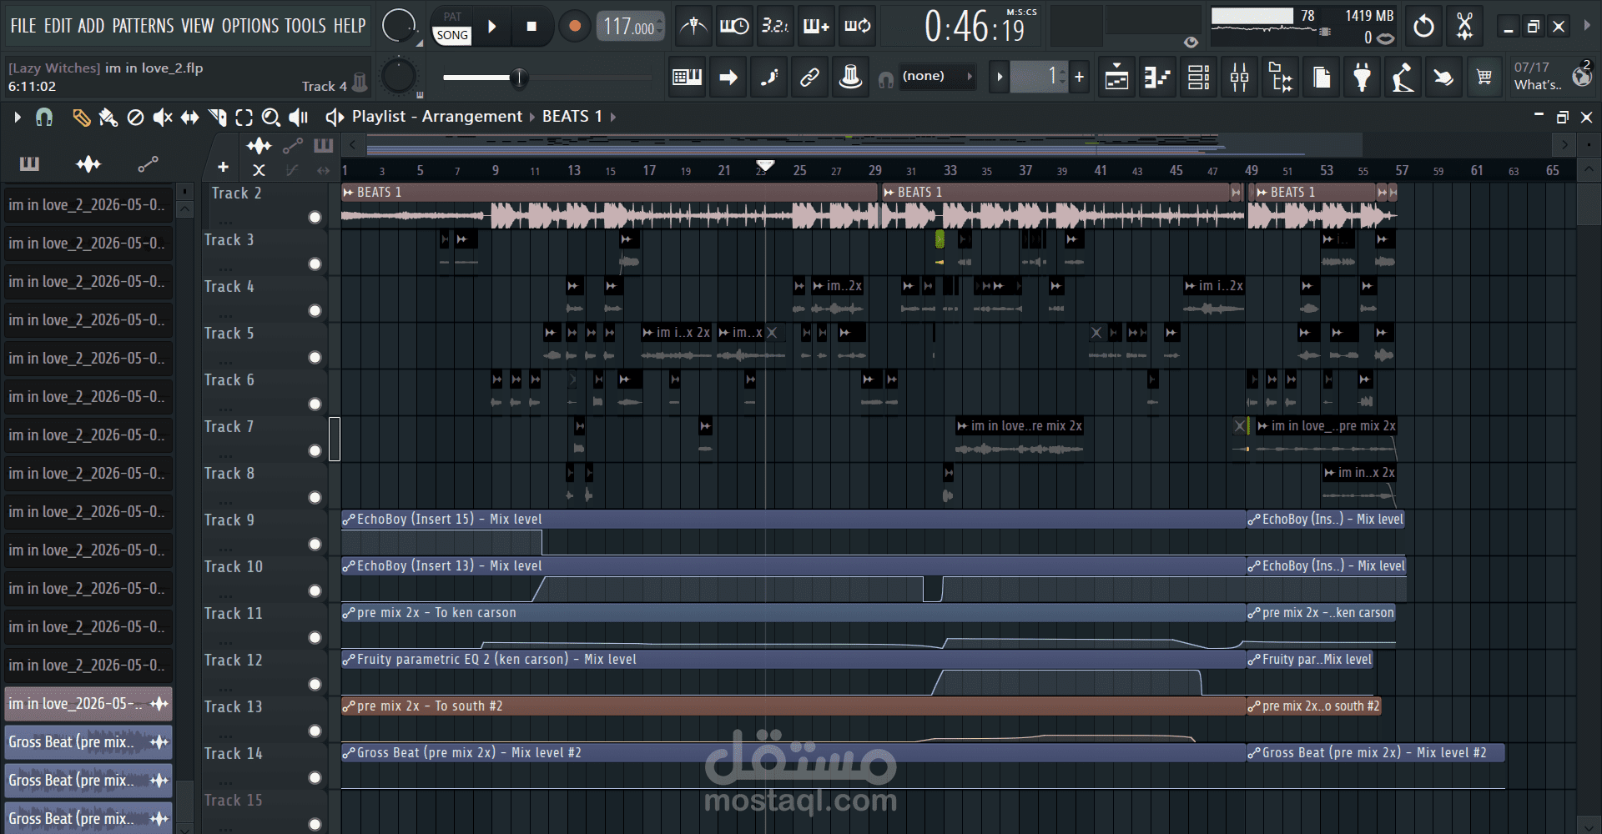The image size is (1602, 834).
Task: Open the plugin picker plug icon
Action: [x=1362, y=78]
